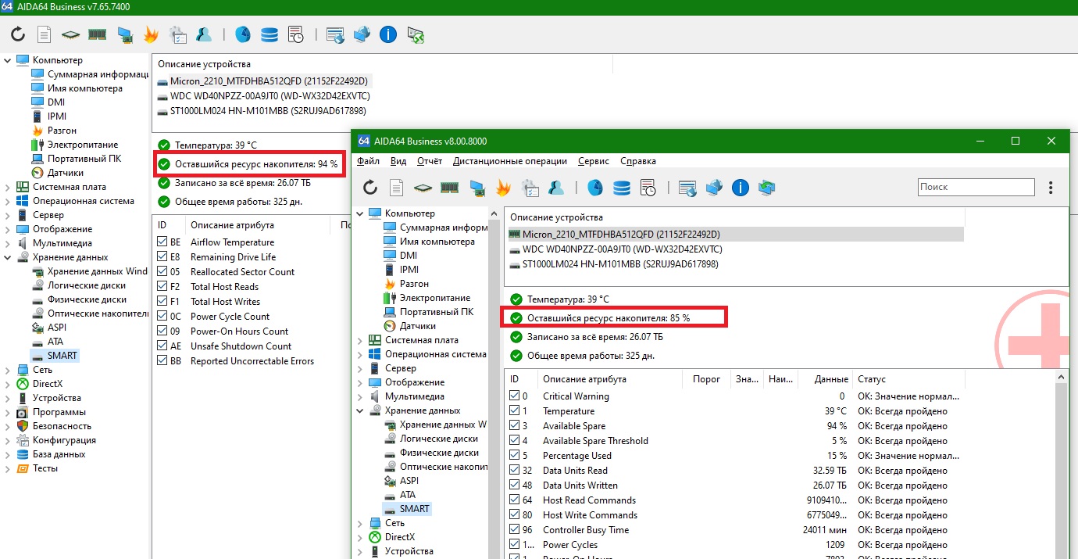Image resolution: width=1078 pixels, height=559 pixels.
Task: Open the three-dot menu beside the search field
Action: 1051,188
